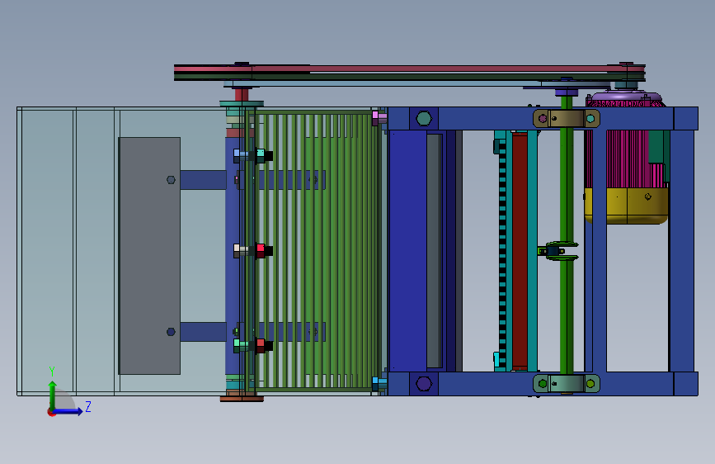
Task: Select the "Y" axis label
Action: (52, 372)
